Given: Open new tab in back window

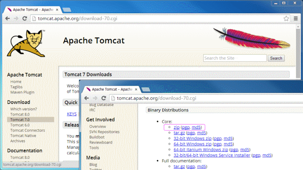Looking at the screenshot, I should [x=67, y=10].
